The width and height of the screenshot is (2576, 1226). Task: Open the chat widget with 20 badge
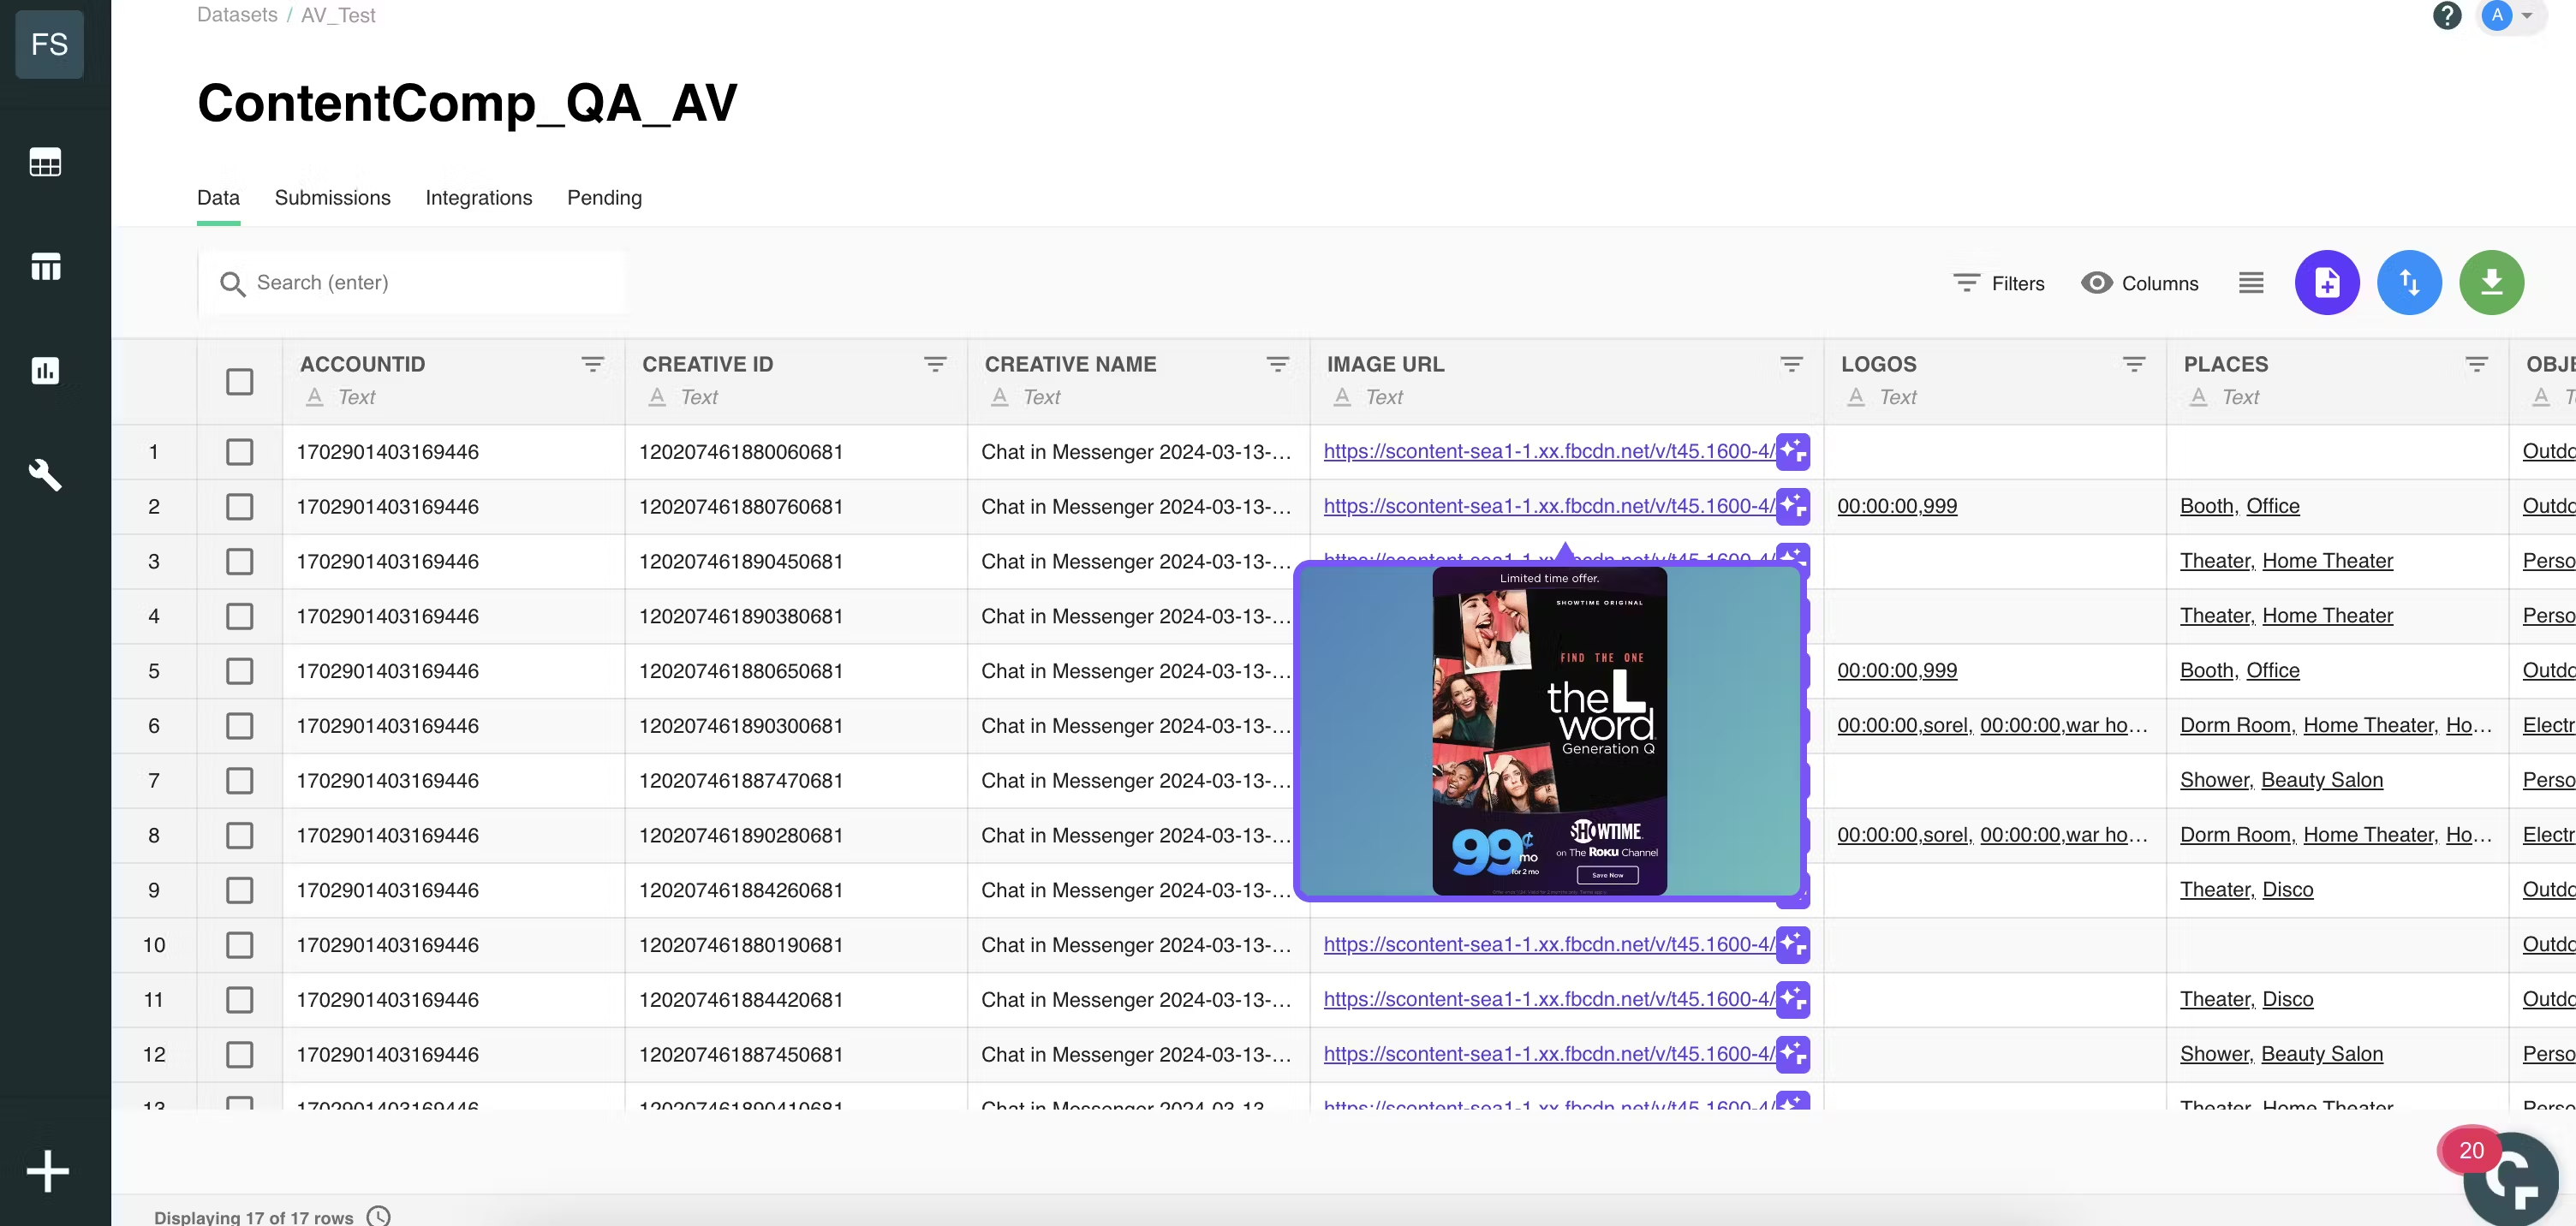point(2510,1178)
